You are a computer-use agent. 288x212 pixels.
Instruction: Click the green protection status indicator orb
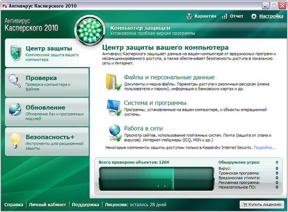90,30
